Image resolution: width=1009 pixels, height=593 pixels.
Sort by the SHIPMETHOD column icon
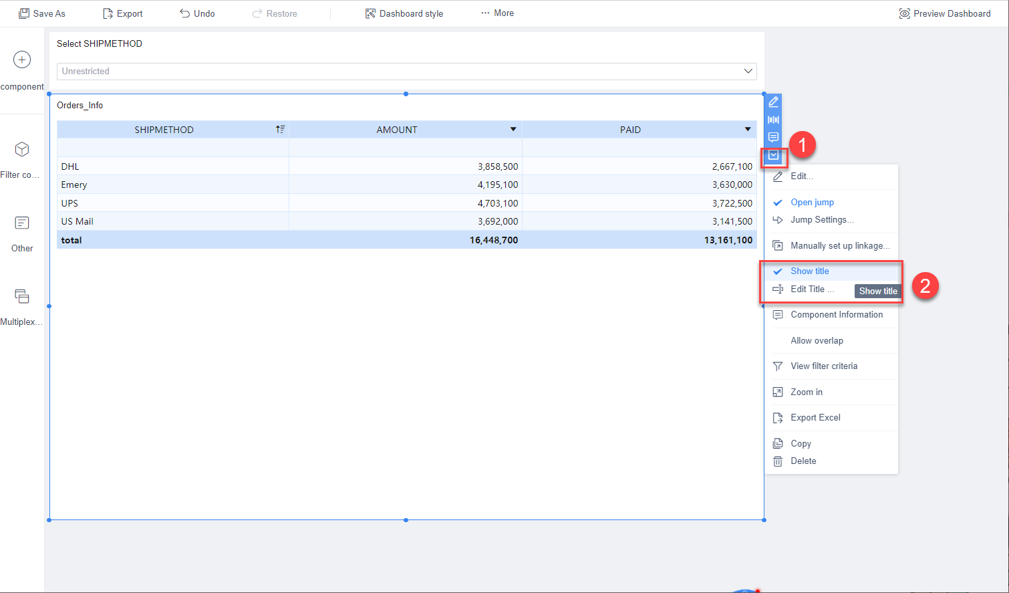point(280,129)
